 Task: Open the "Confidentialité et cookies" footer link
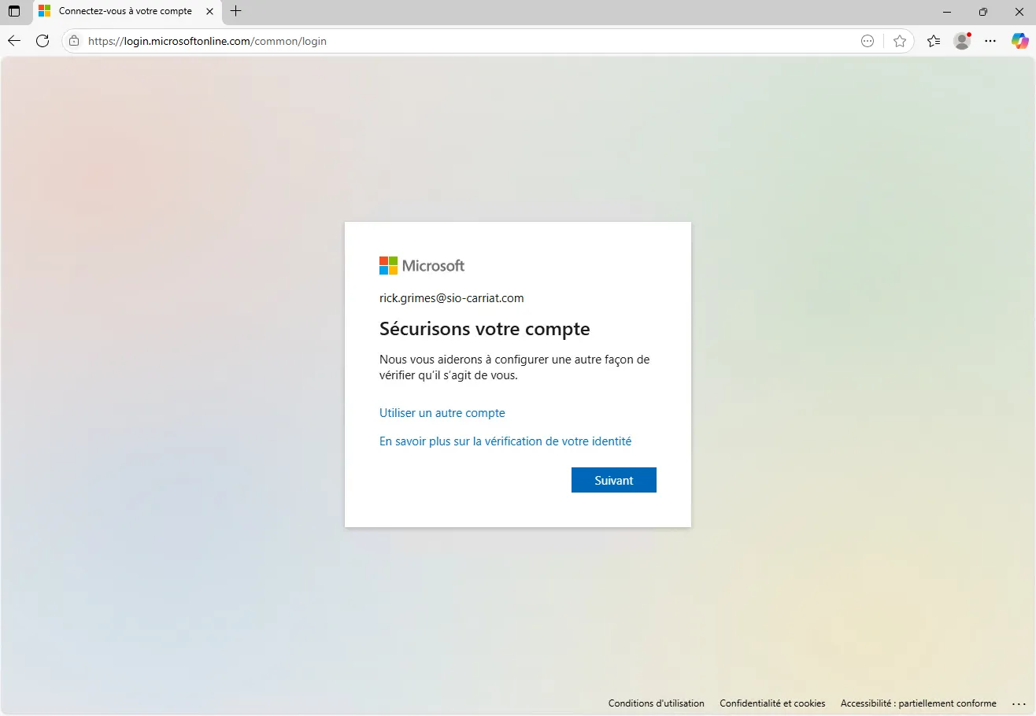[x=772, y=703]
